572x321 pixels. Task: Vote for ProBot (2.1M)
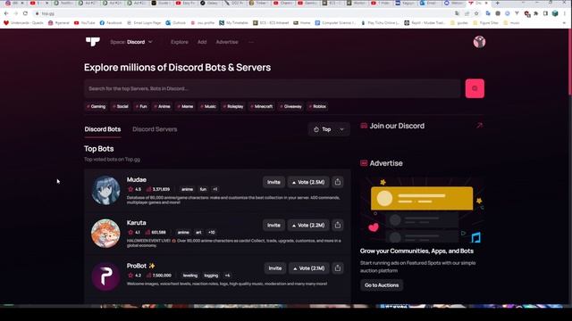(x=309, y=268)
